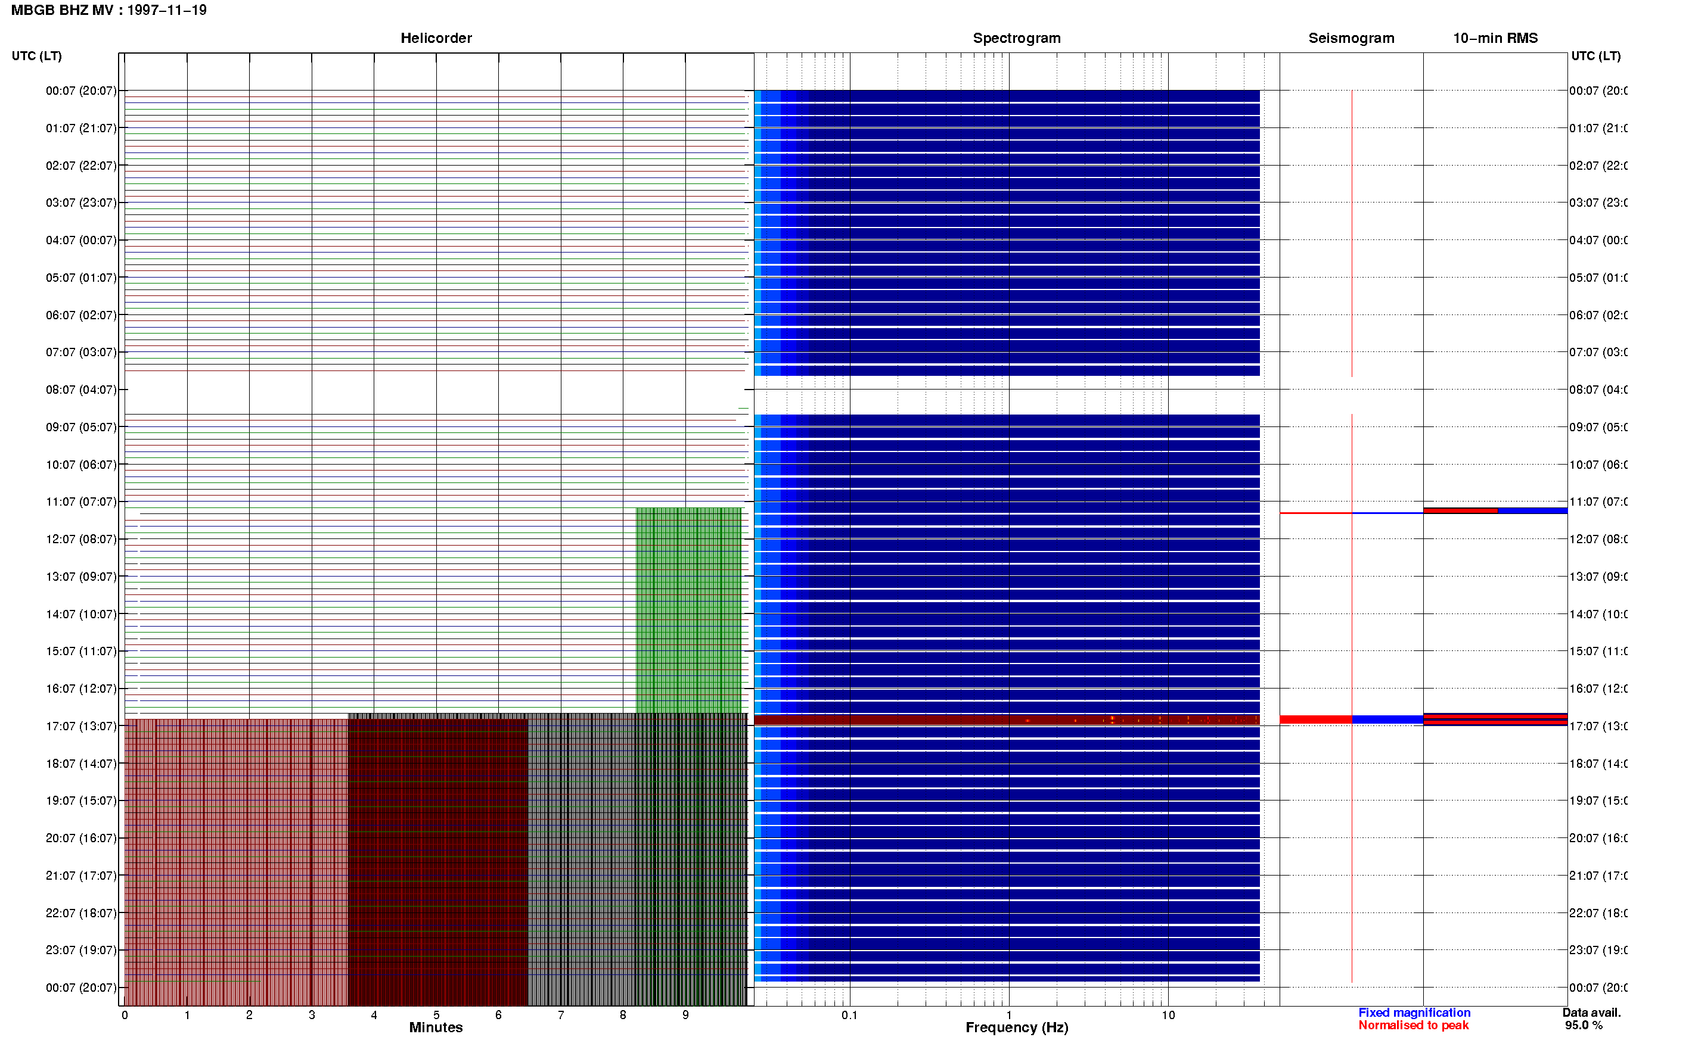Click the left time label '02:07 (22:07)'

click(81, 166)
